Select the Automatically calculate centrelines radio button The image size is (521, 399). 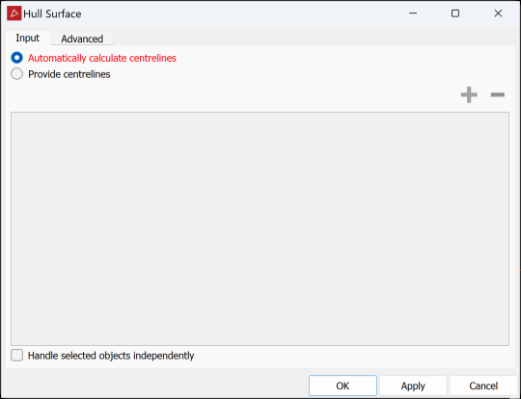[x=17, y=58]
